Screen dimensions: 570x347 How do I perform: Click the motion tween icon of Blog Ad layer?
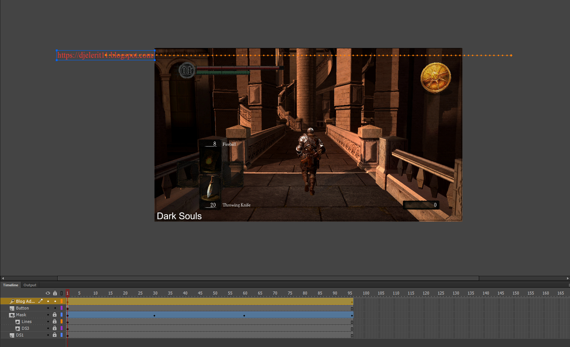coord(12,301)
